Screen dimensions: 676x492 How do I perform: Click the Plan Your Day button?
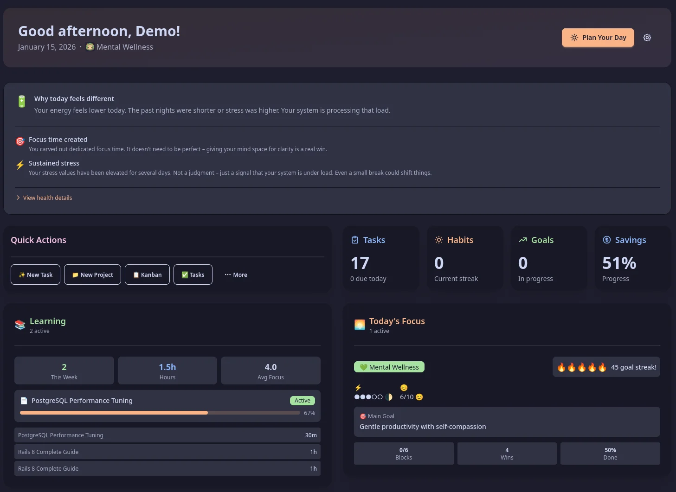[598, 38]
